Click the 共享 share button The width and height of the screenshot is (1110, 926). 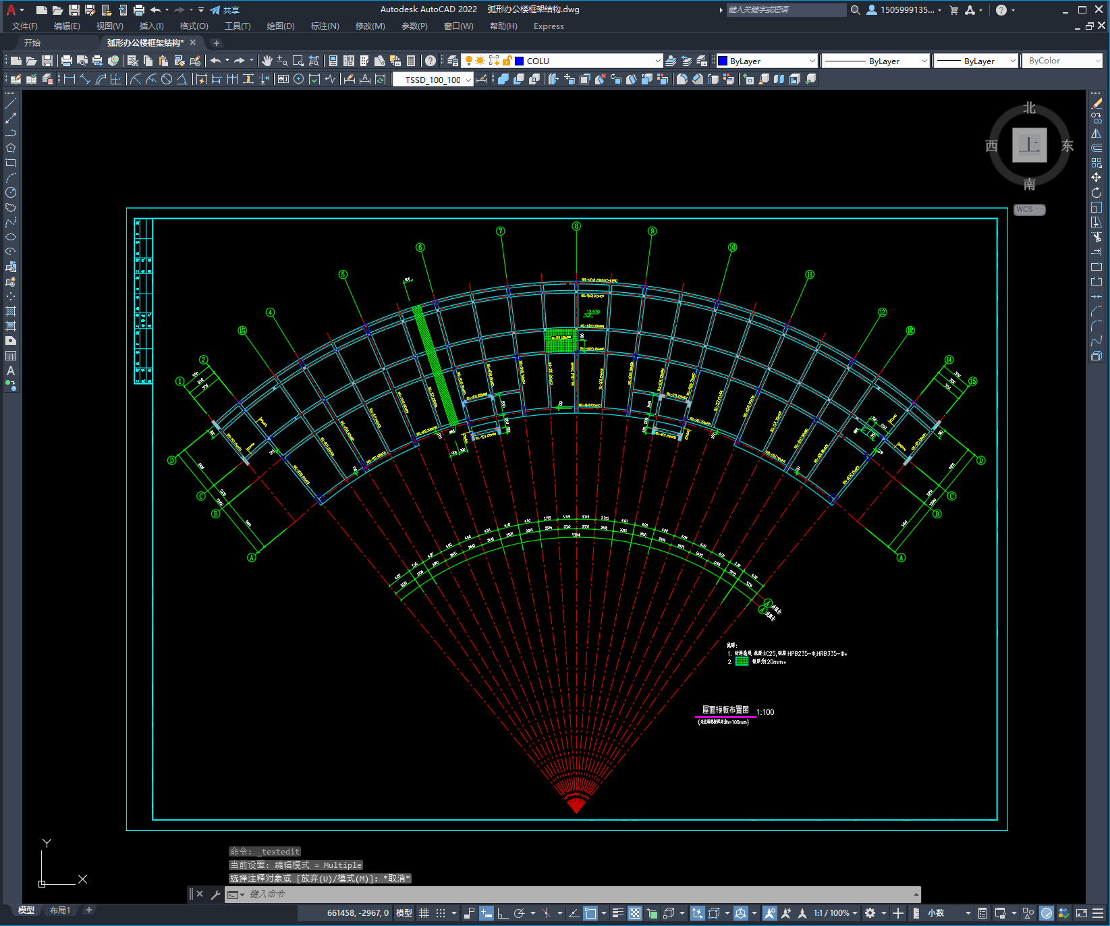(x=225, y=10)
